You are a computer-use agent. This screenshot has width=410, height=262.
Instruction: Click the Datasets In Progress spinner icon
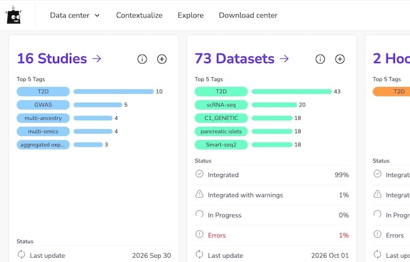[199, 214]
